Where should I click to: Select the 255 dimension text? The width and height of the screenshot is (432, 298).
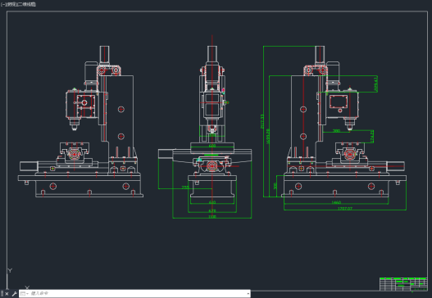[x=185, y=187]
